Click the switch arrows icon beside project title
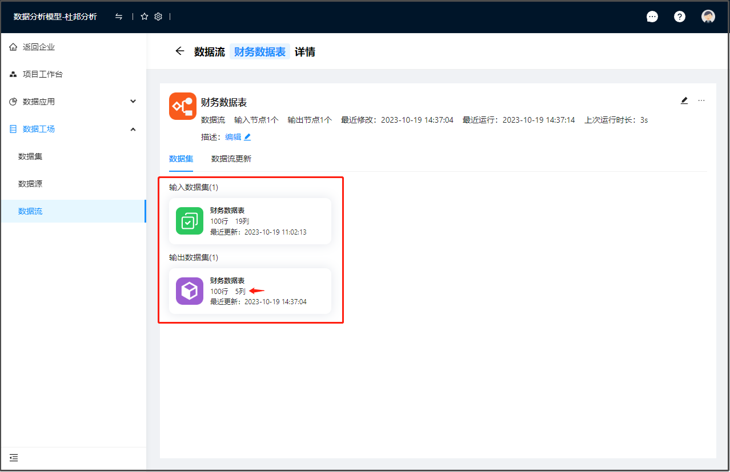This screenshot has width=730, height=472. (x=119, y=17)
